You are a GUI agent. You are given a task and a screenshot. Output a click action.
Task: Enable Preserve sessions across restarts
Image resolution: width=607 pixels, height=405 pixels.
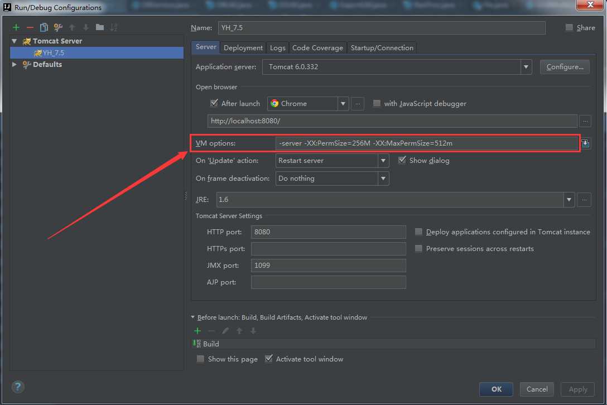pos(418,248)
